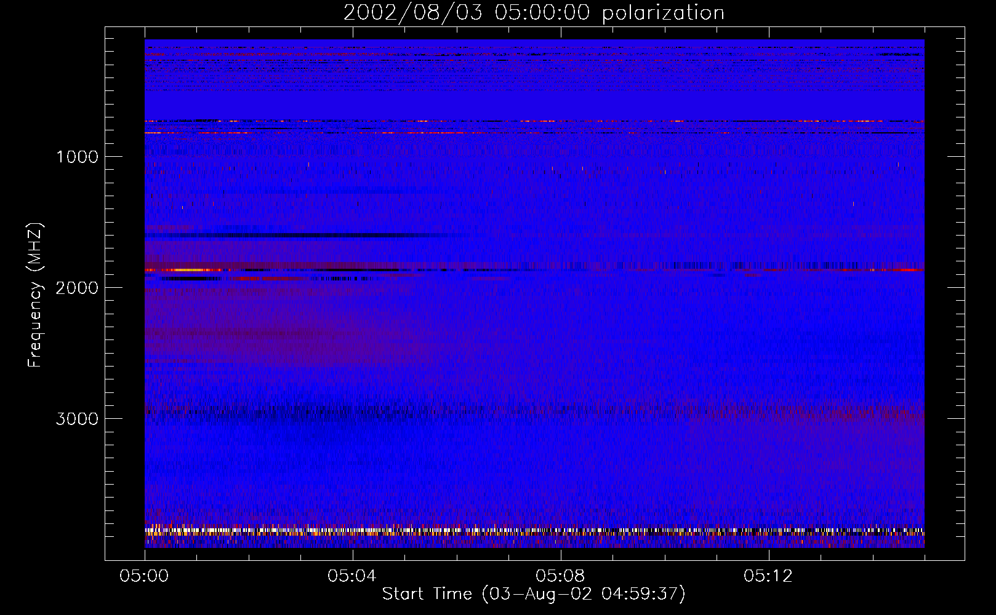Click the plot title '2002/08/03 05:00:00 polarization'
The image size is (996, 615).
click(534, 13)
